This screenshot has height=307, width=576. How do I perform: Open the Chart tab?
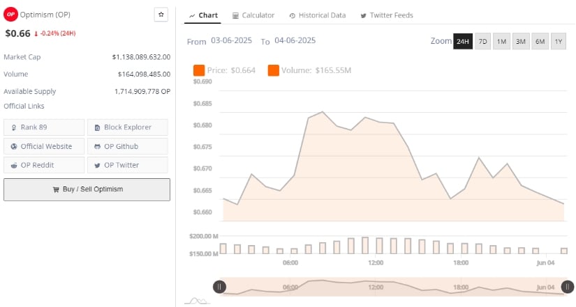click(202, 15)
